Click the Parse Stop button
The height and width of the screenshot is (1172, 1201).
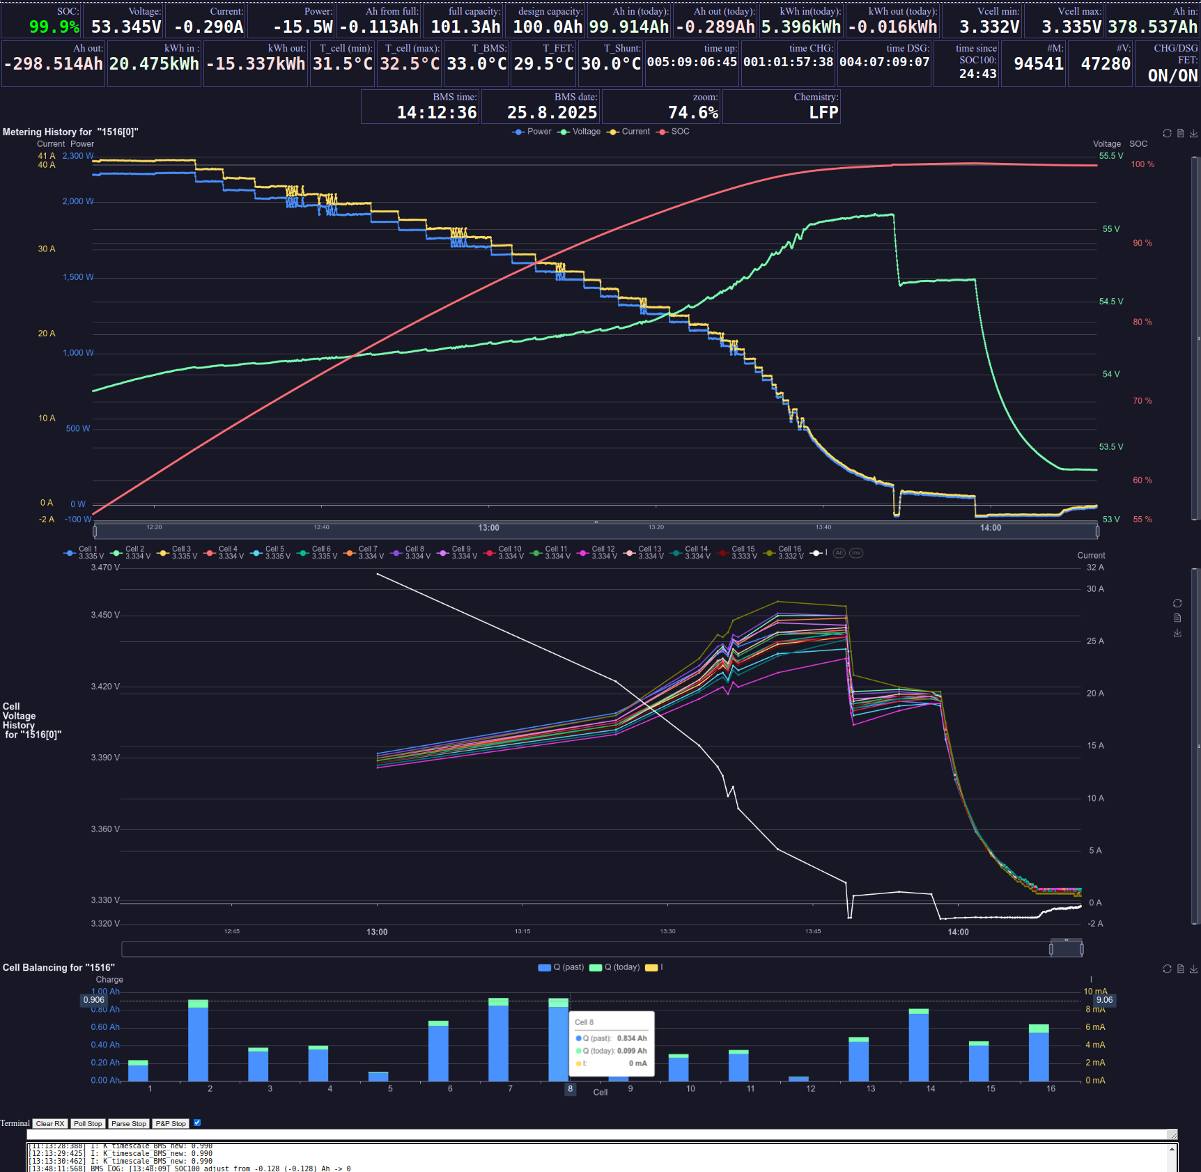tap(129, 1123)
